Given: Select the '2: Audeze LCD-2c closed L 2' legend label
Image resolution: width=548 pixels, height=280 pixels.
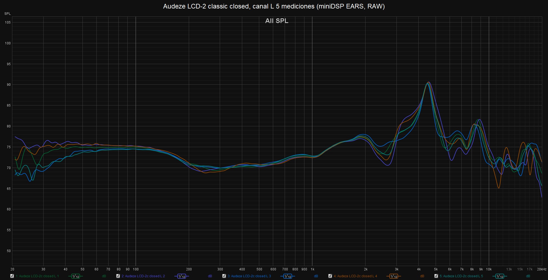Looking at the screenshot, I should click(143, 276).
